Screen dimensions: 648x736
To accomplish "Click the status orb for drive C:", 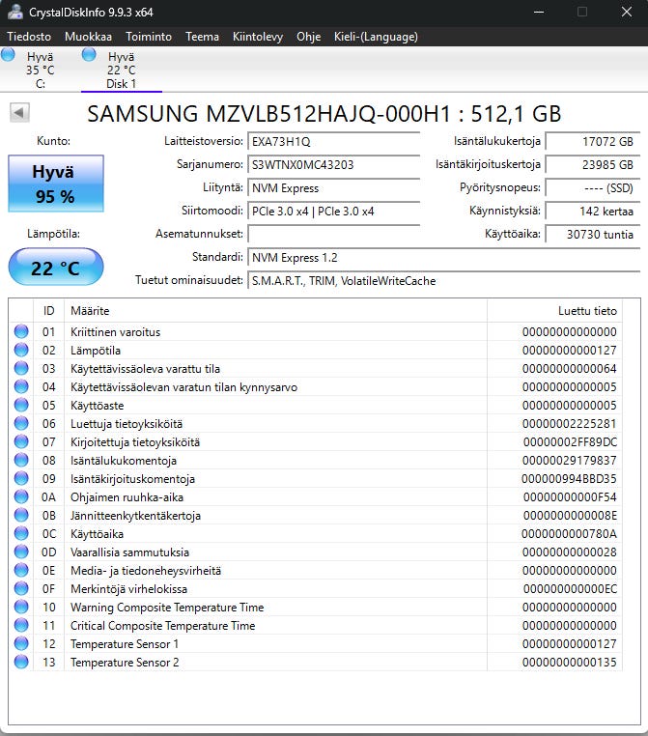I will 8,54.
